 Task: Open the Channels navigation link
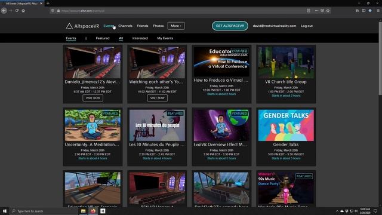[x=125, y=26]
